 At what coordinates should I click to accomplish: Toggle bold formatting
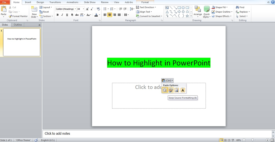point(58,15)
